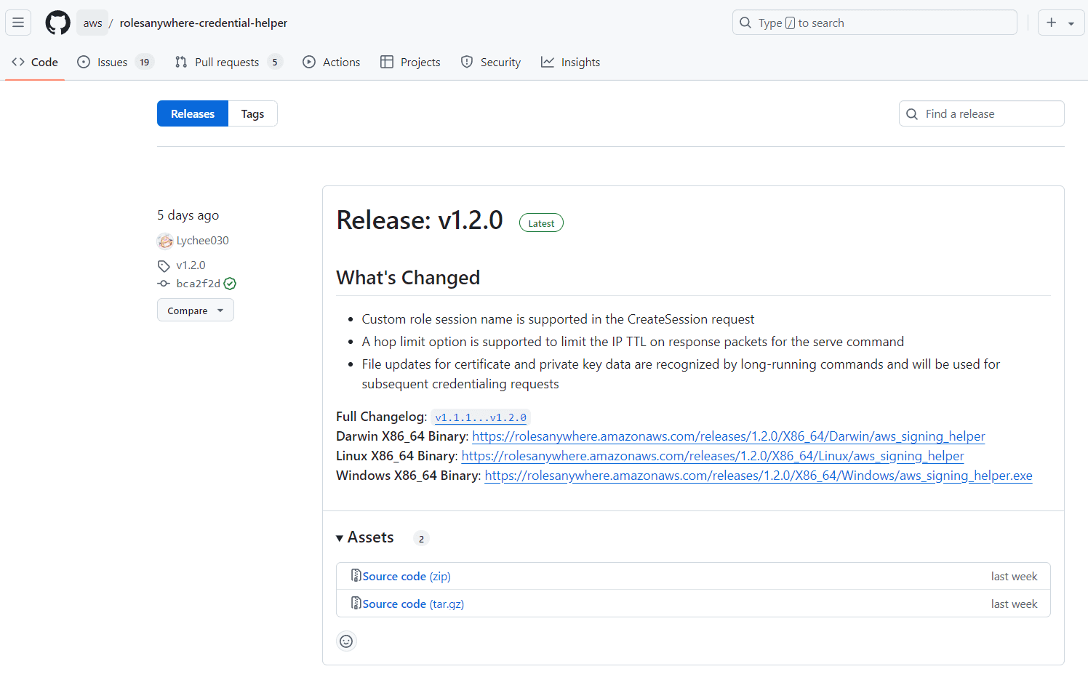Viewport: 1088px width, 677px height.
Task: Open the Linux X86_64 binary URL
Action: [x=713, y=456]
